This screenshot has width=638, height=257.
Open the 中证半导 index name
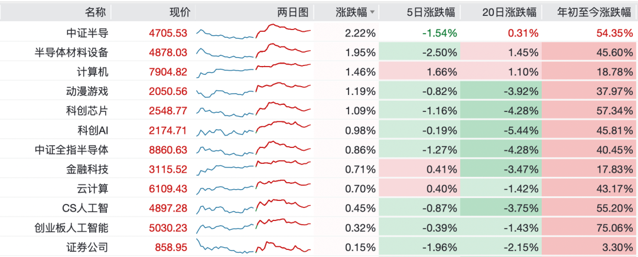[88, 33]
